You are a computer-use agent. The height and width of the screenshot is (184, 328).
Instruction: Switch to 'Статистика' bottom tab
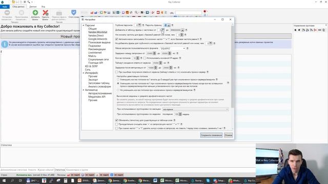tap(59, 170)
